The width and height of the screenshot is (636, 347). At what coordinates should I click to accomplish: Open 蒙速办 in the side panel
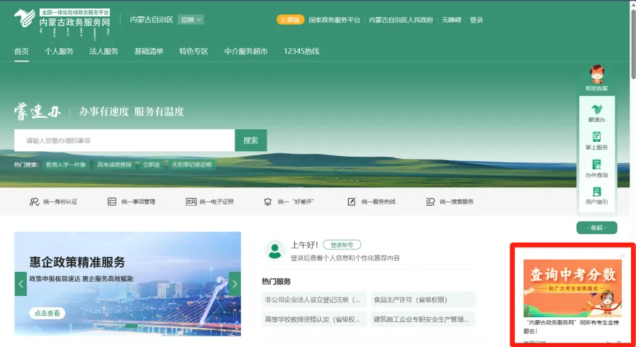point(597,113)
